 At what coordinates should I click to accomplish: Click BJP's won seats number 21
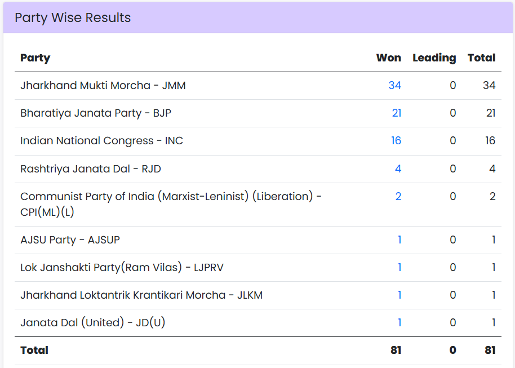click(x=397, y=113)
